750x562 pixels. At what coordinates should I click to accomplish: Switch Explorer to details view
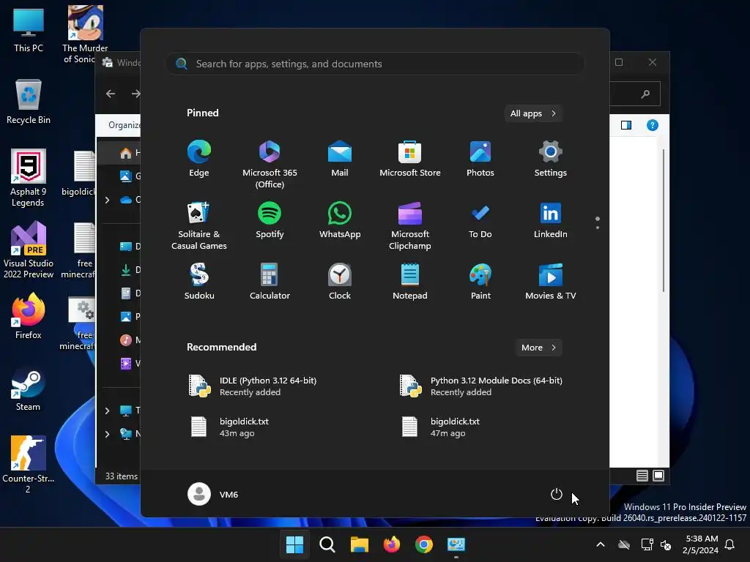[x=642, y=476]
